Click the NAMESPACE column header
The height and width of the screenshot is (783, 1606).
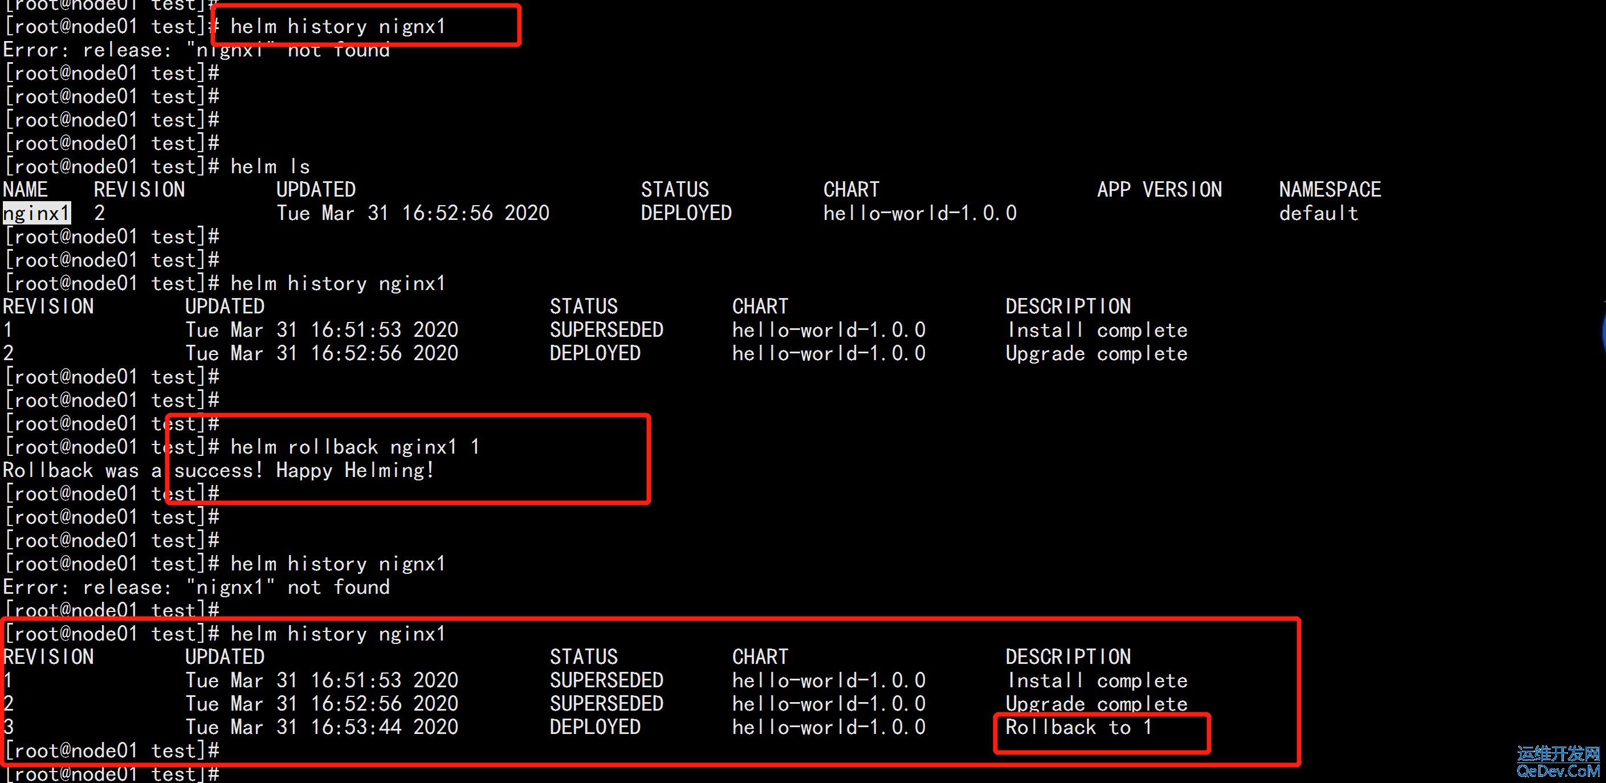pyautogui.click(x=1330, y=190)
